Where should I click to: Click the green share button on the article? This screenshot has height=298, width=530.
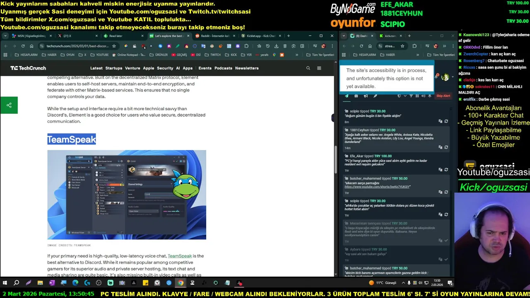pos(9,105)
